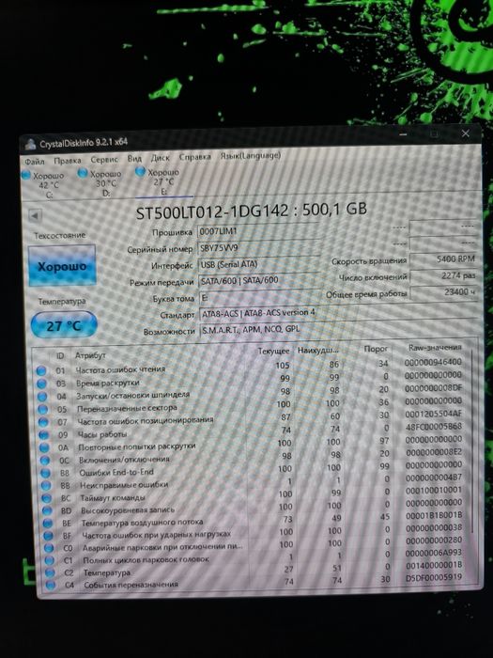Image resolution: width=493 pixels, height=658 pixels.
Task: Open the Сервис menu
Action: 104,160
